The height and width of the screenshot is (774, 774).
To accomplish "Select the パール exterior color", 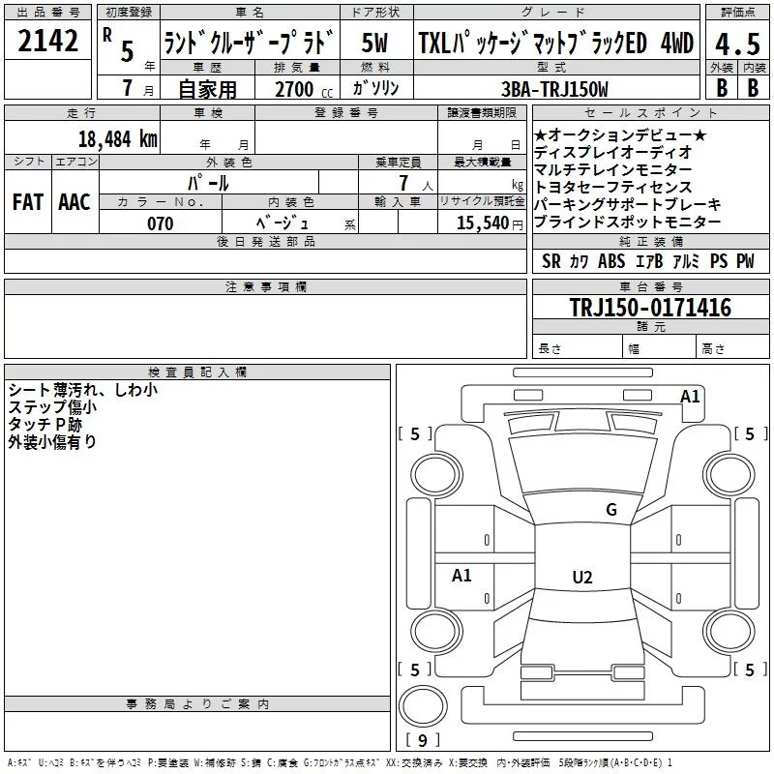I will (x=208, y=183).
